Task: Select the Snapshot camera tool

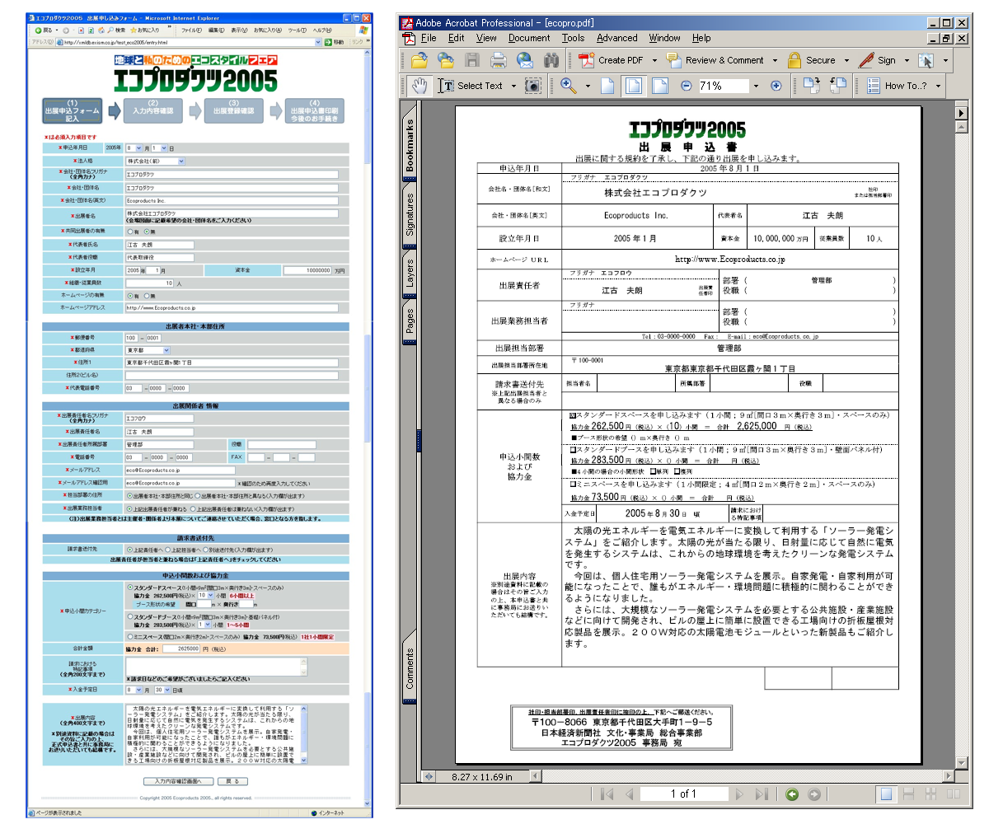Action: pos(533,85)
